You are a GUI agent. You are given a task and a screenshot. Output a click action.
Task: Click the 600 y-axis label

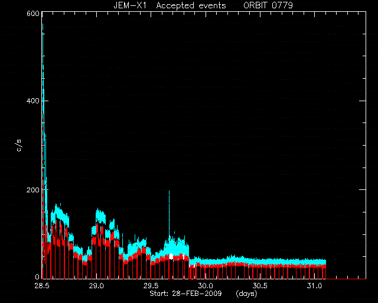point(33,14)
